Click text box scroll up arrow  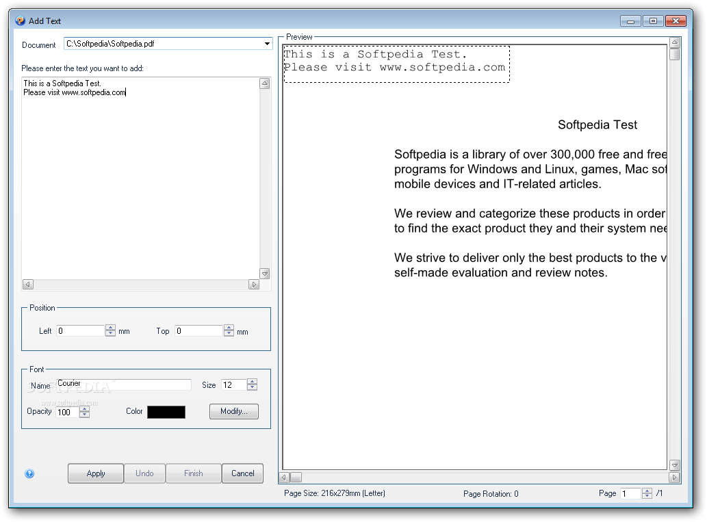(265, 83)
